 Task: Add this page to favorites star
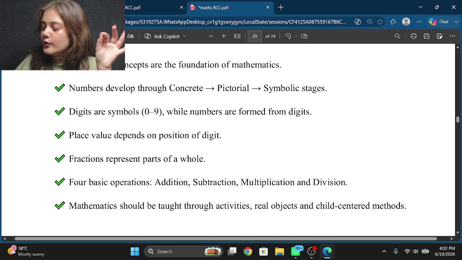click(x=380, y=22)
